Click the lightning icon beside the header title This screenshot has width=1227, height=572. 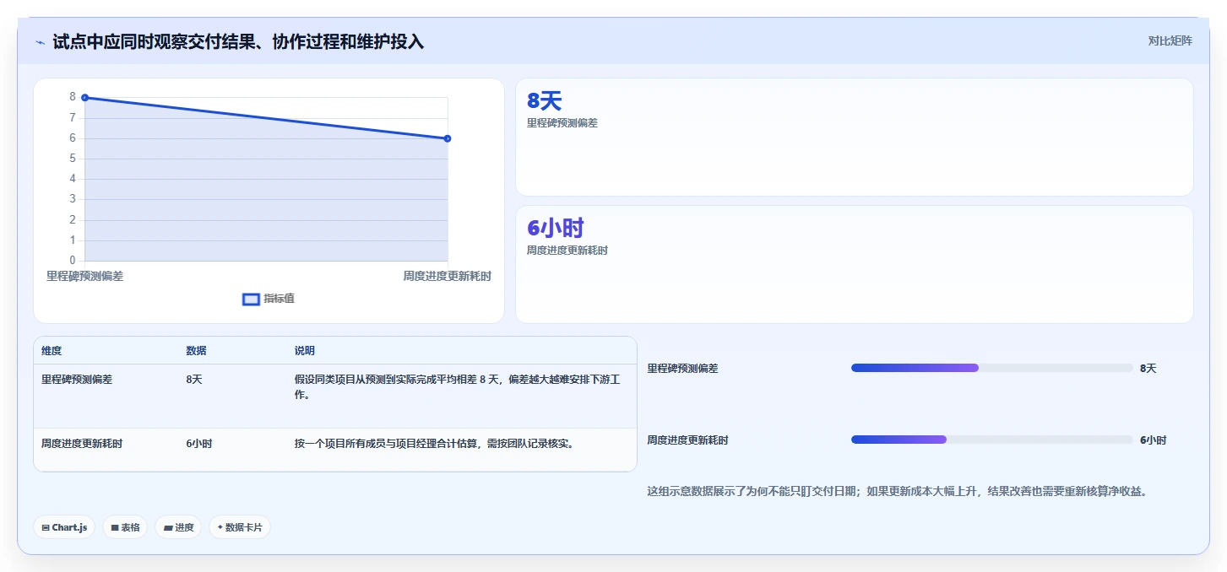40,42
